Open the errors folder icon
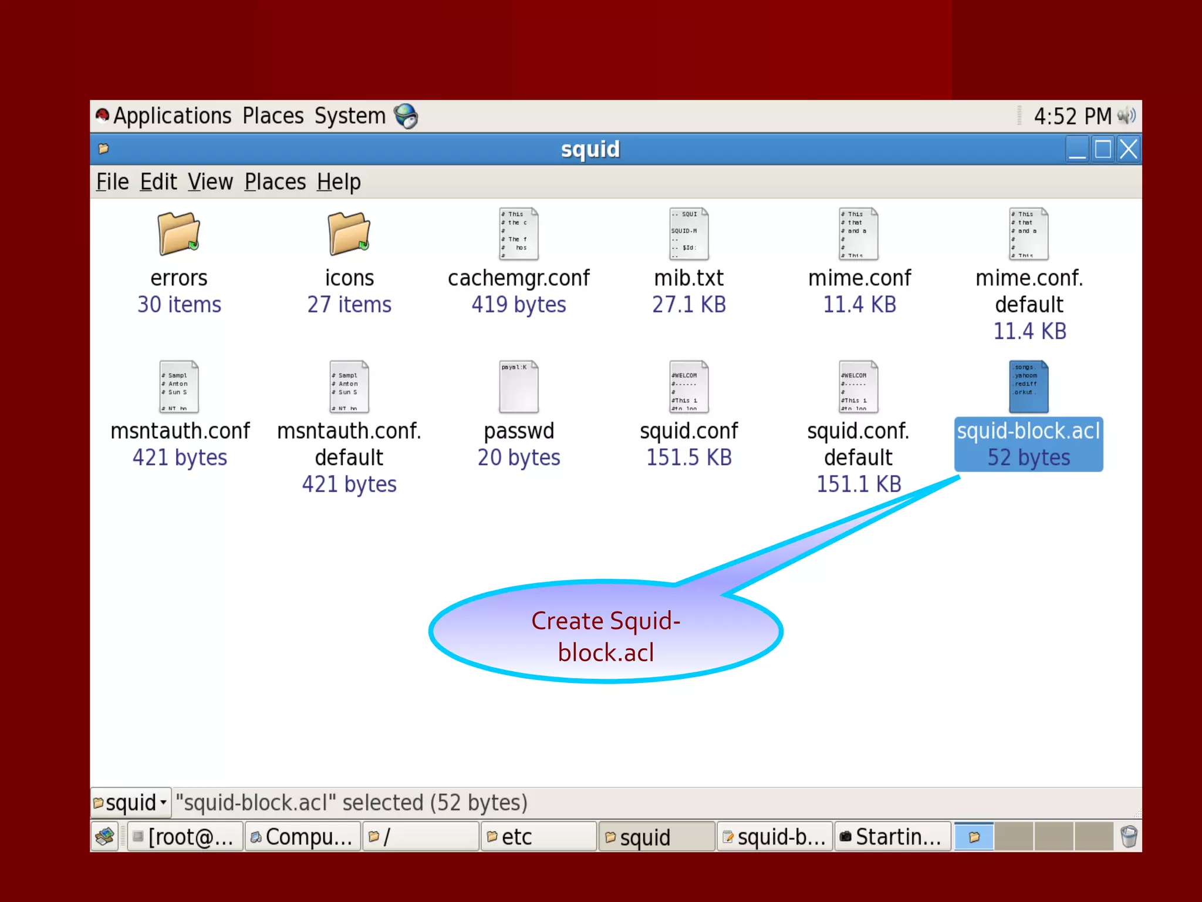Image resolution: width=1202 pixels, height=902 pixels. [x=179, y=234]
